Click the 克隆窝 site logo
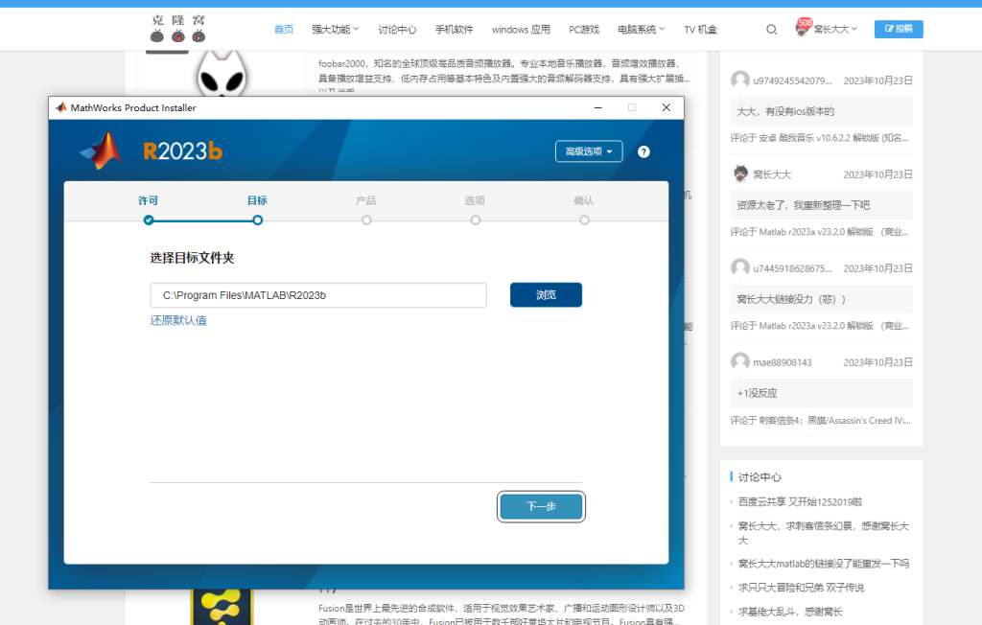The height and width of the screenshot is (625, 982). coord(178,29)
